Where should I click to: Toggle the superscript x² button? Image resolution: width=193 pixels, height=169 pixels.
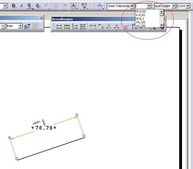point(46,6)
